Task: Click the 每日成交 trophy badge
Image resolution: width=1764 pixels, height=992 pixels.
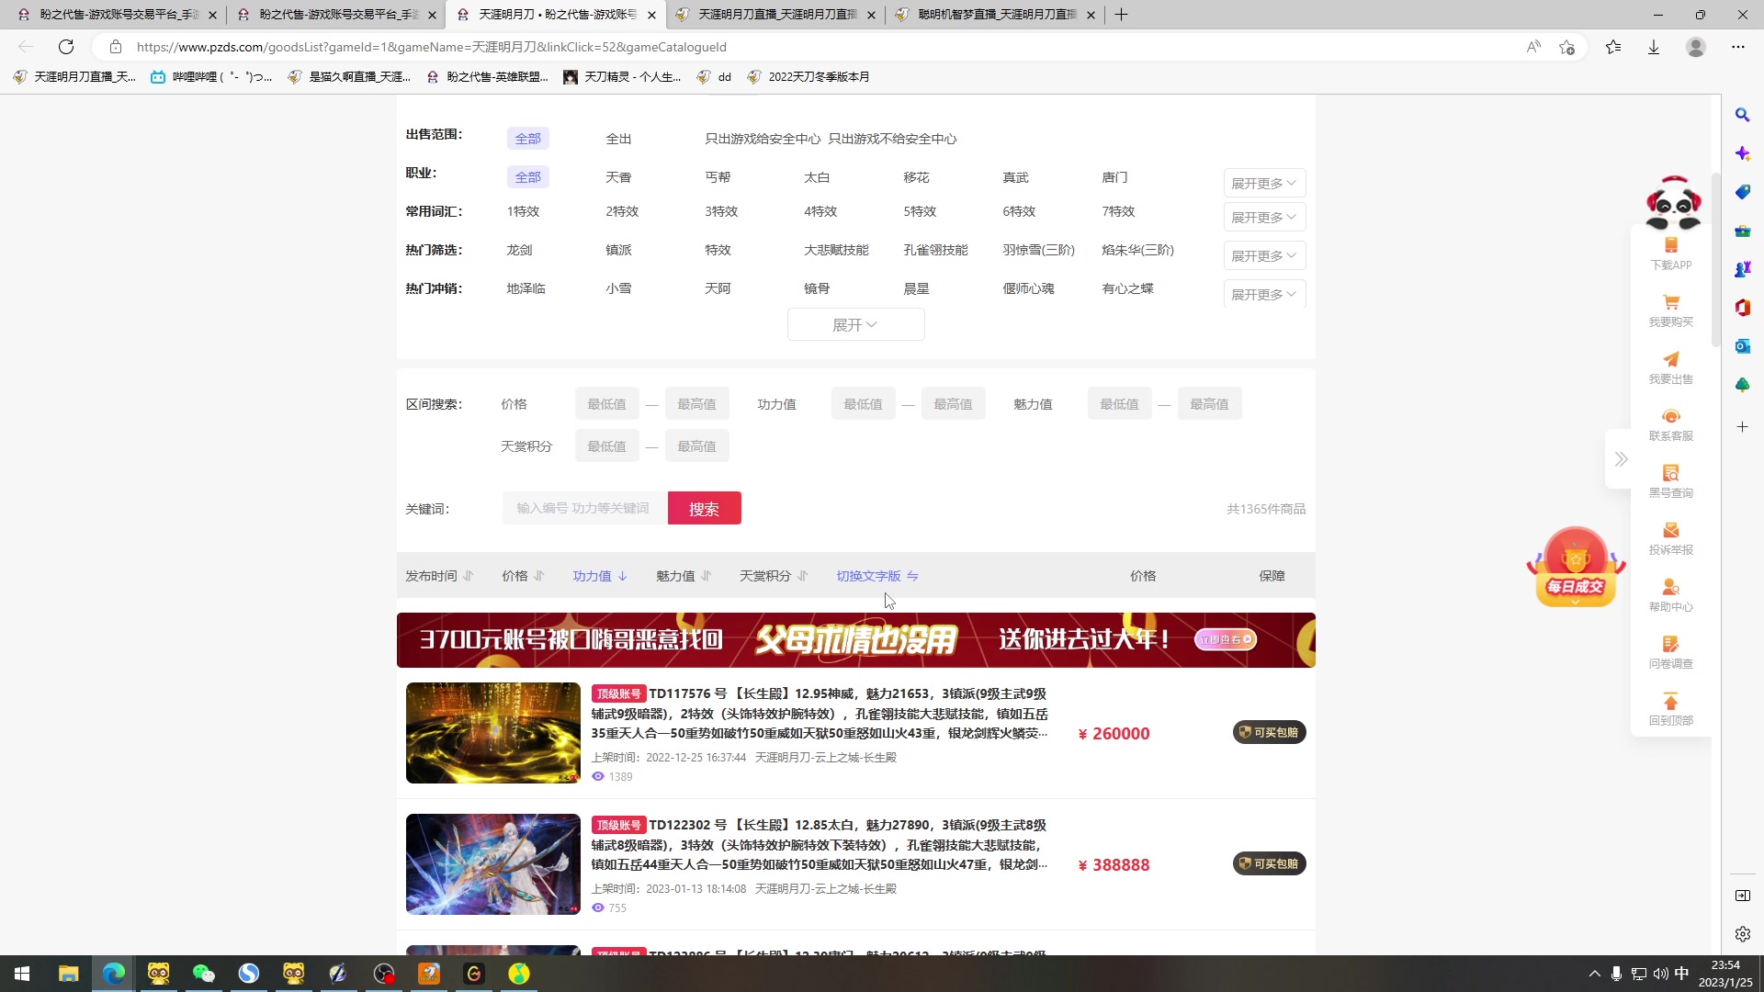Action: tap(1576, 567)
